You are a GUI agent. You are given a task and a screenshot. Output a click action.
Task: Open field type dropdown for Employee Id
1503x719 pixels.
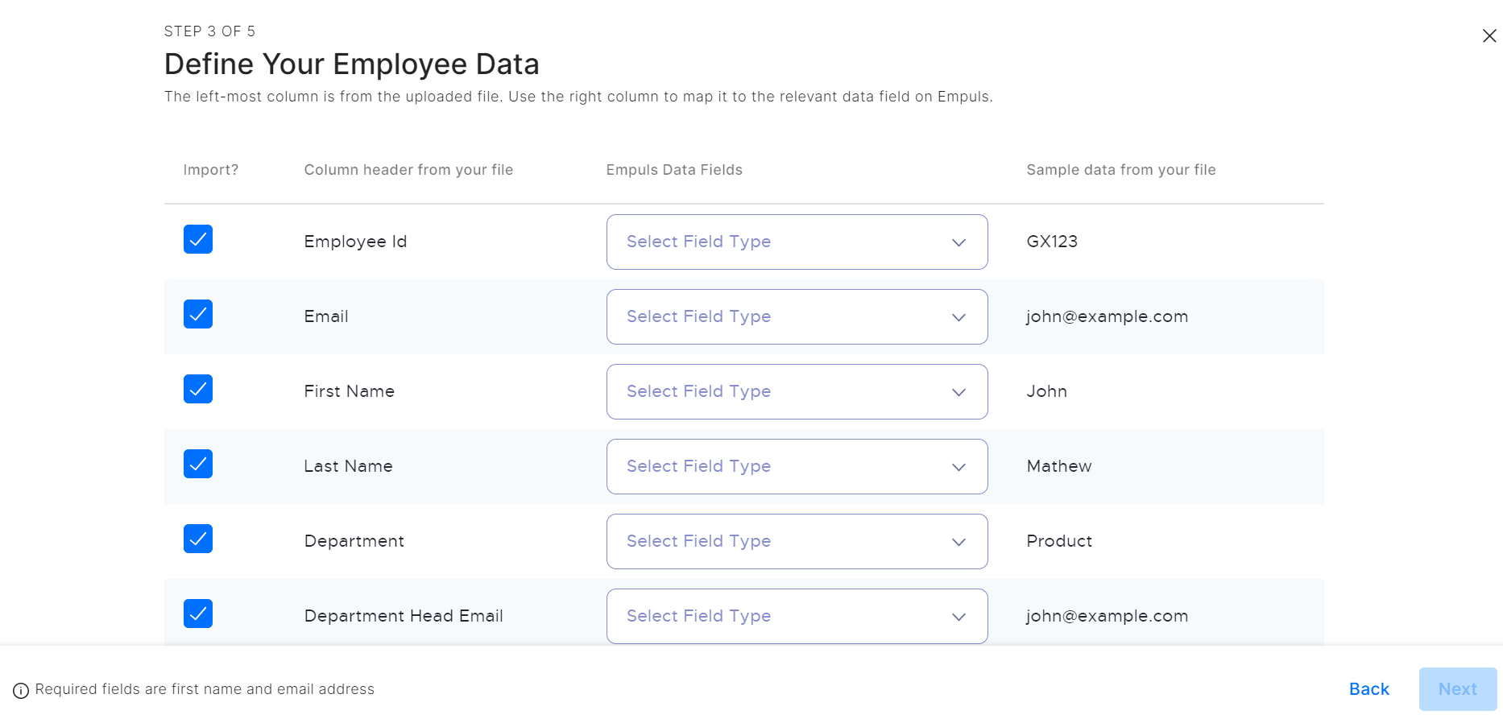coord(797,242)
